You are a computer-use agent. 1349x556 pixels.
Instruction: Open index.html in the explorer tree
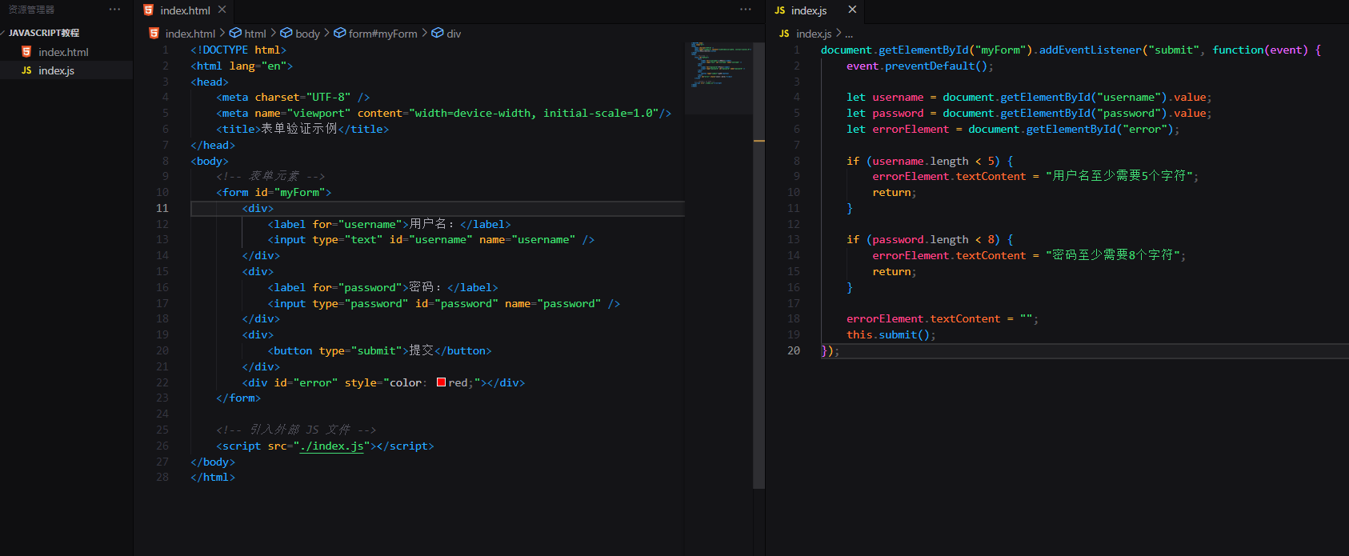click(x=63, y=52)
